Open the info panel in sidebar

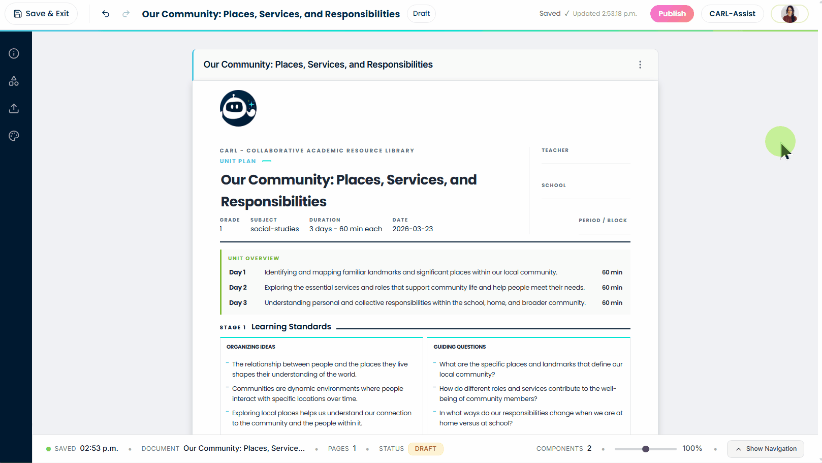pyautogui.click(x=14, y=53)
